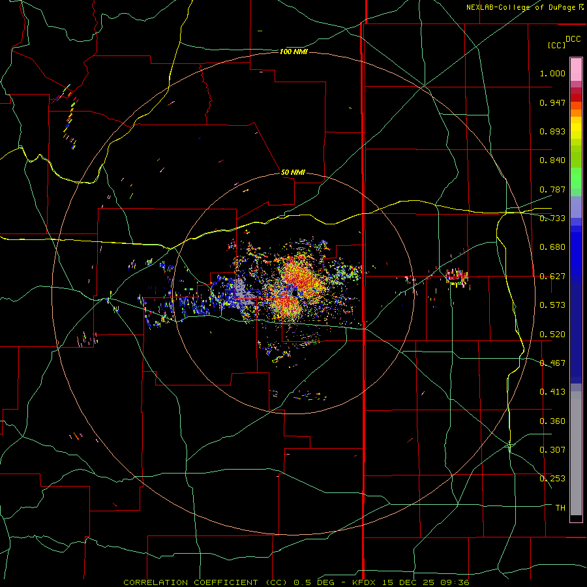Click the 0.733 scale value
Image resolution: width=587 pixels, height=587 pixels.
pos(552,218)
